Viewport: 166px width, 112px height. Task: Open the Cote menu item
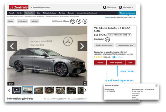click(x=38, y=13)
